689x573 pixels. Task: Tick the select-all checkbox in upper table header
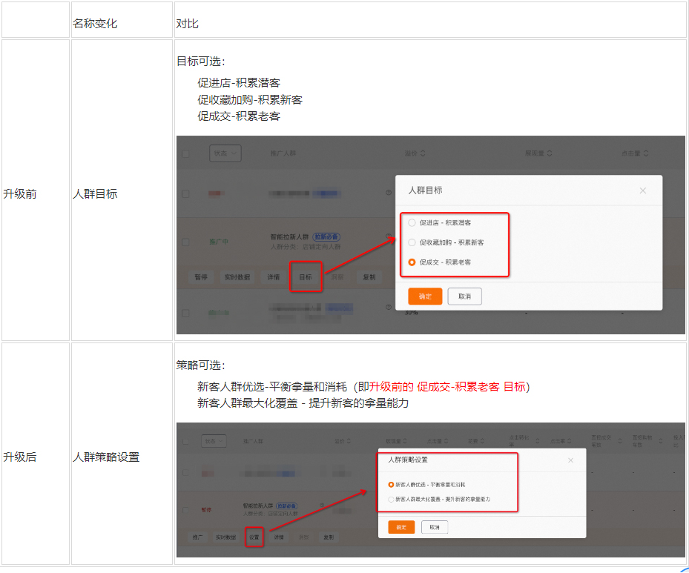tap(185, 153)
